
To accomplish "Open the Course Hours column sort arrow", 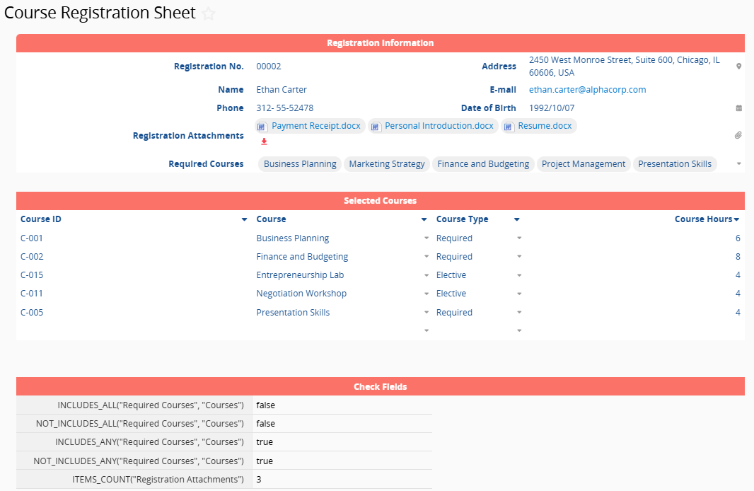I will pos(736,220).
